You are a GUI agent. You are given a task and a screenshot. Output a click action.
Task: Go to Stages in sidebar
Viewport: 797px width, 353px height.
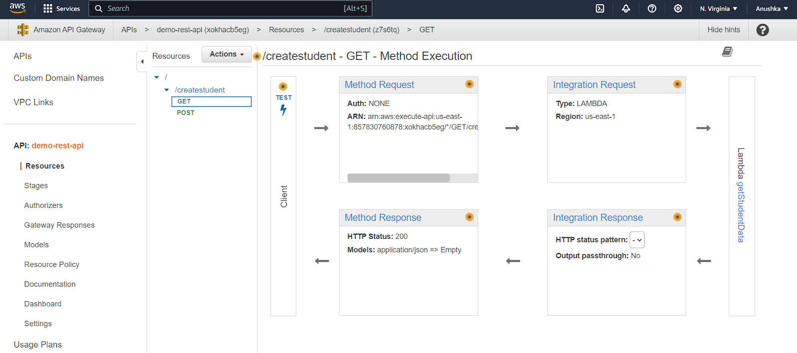tap(36, 185)
